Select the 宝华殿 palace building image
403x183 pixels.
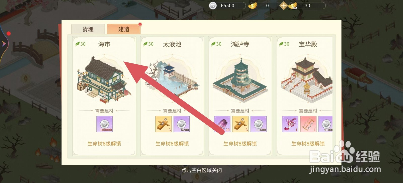[x=307, y=80]
